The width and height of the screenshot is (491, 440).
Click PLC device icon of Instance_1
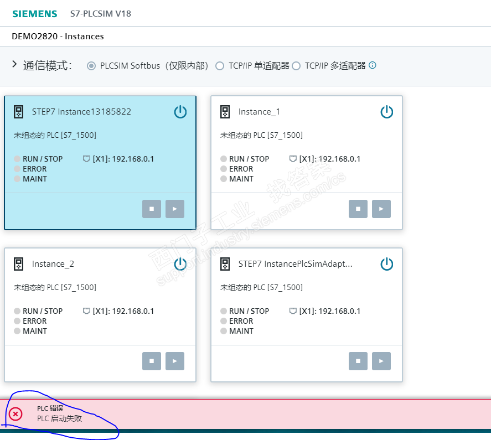(x=225, y=112)
